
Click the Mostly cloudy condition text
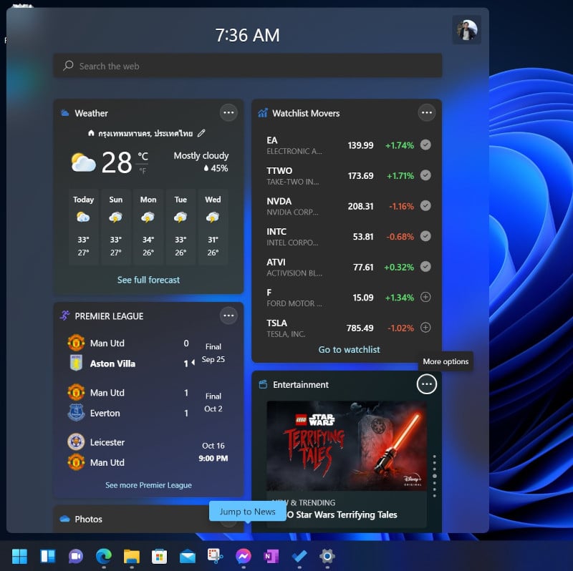(201, 155)
